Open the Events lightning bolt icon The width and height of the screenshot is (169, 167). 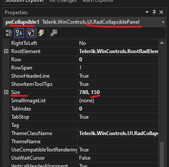[41, 33]
